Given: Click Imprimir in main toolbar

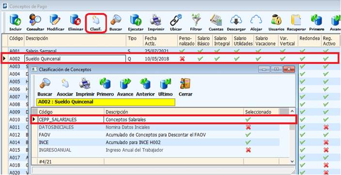Looking at the screenshot, I should click(155, 20).
